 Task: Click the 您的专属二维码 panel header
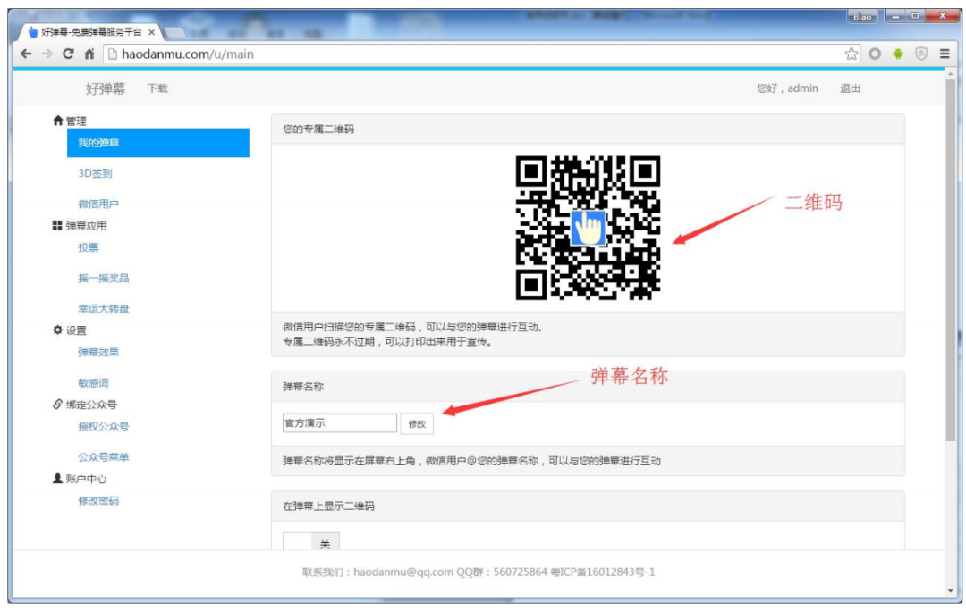[x=588, y=130]
